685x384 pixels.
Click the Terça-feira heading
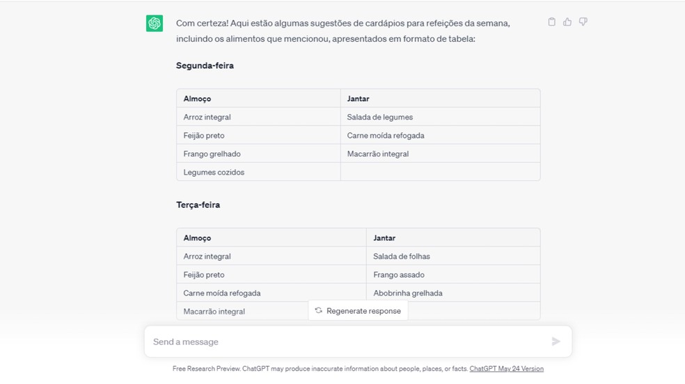click(198, 205)
